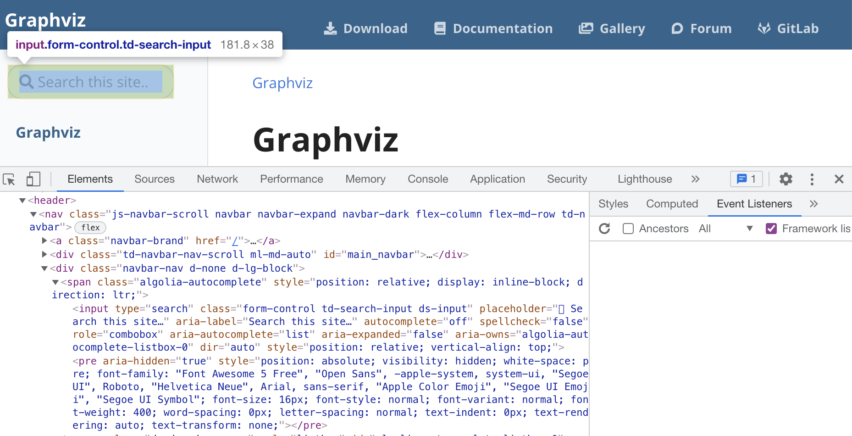Click the flex badge on the nav element

pyautogui.click(x=90, y=228)
